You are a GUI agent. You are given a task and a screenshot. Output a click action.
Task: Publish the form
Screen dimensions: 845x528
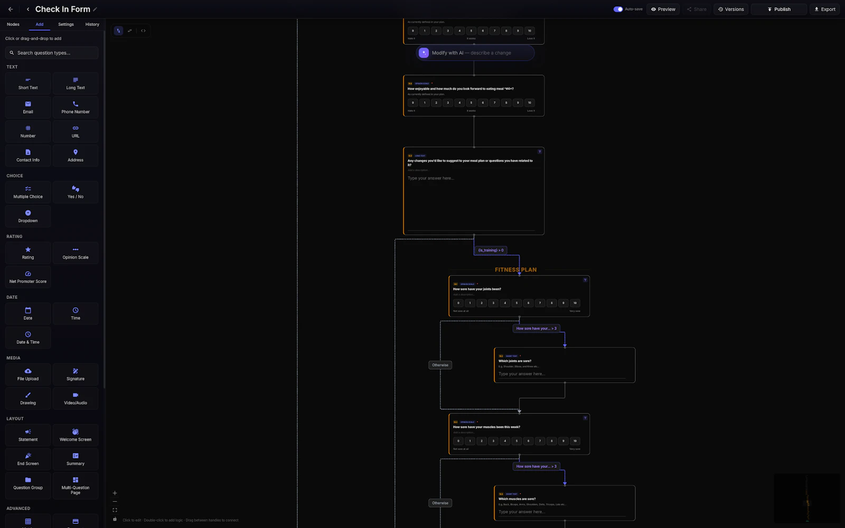point(779,9)
